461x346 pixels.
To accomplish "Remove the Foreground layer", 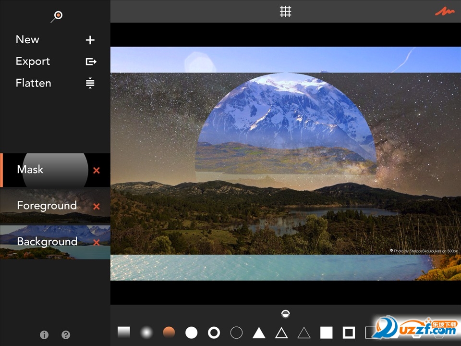I will pos(97,206).
